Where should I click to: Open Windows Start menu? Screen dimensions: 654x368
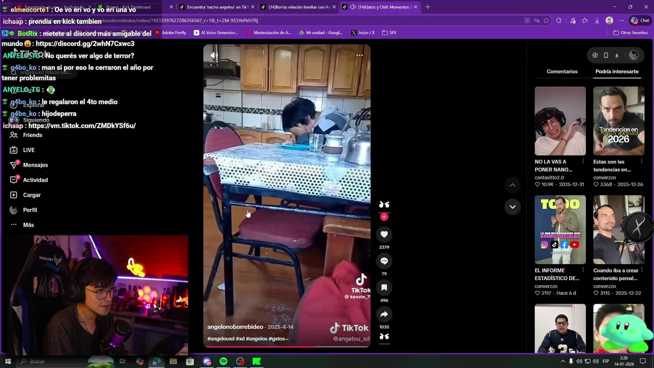click(x=8, y=361)
